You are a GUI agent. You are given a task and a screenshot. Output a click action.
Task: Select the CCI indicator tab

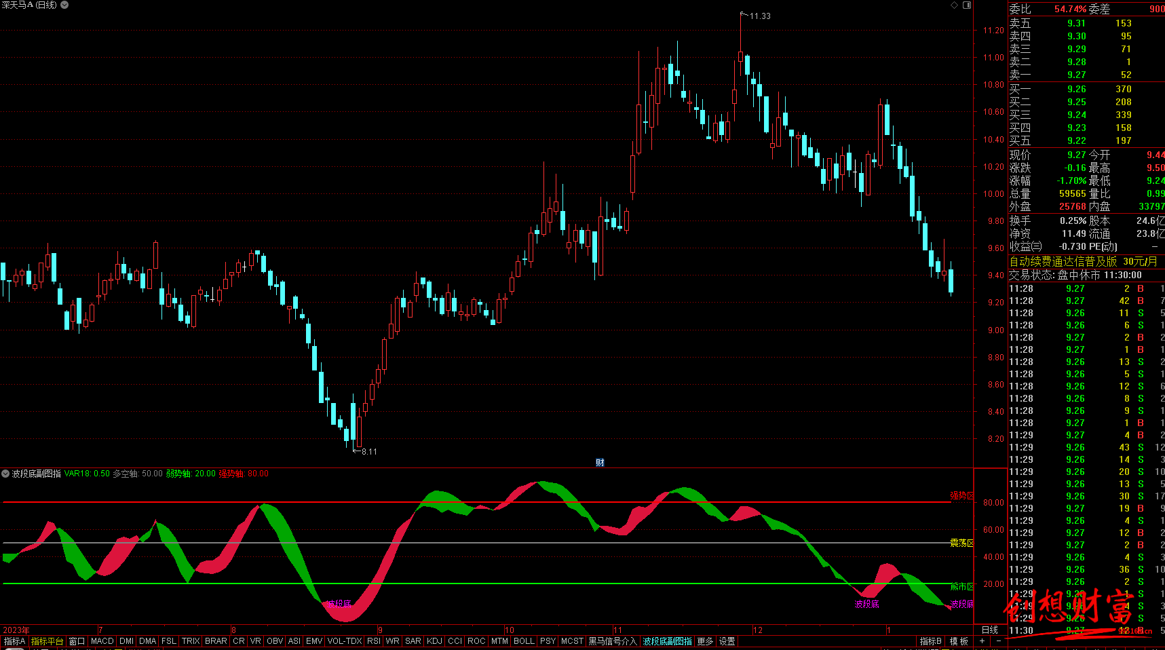(x=455, y=641)
